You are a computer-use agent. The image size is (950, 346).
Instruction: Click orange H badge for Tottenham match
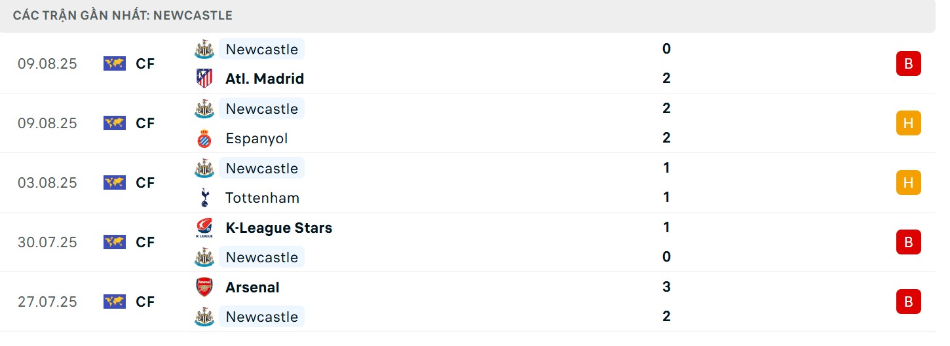coord(908,182)
